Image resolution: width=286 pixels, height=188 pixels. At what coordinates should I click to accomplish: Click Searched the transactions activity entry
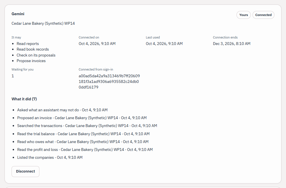pyautogui.click(x=87, y=126)
